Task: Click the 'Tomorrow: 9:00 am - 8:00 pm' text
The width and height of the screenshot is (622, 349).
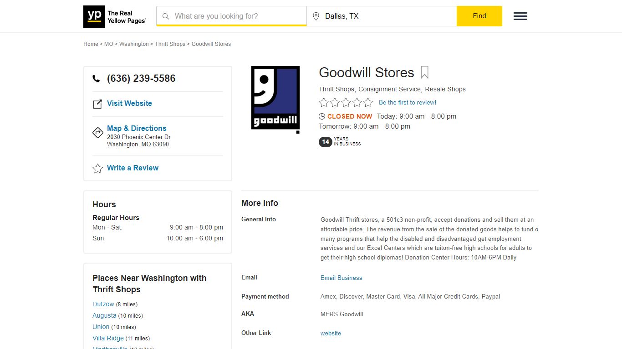Action: (364, 126)
